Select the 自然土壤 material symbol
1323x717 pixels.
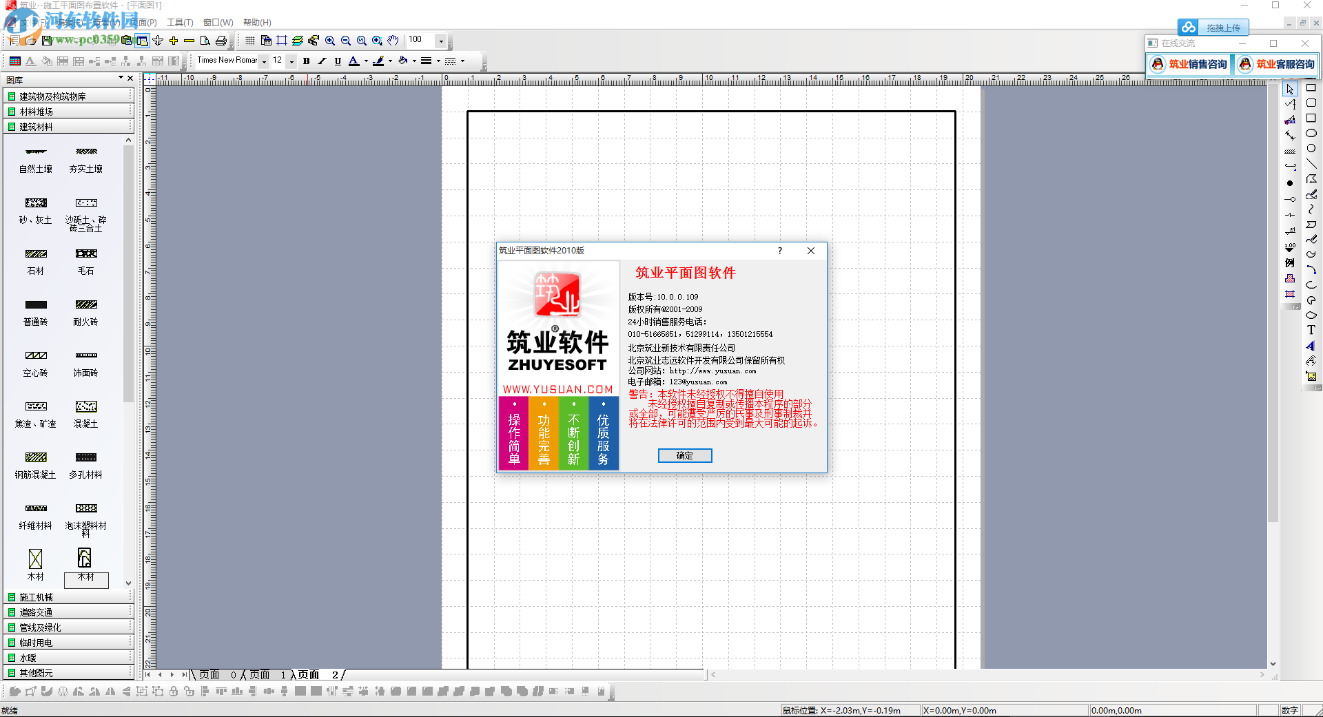[x=36, y=159]
